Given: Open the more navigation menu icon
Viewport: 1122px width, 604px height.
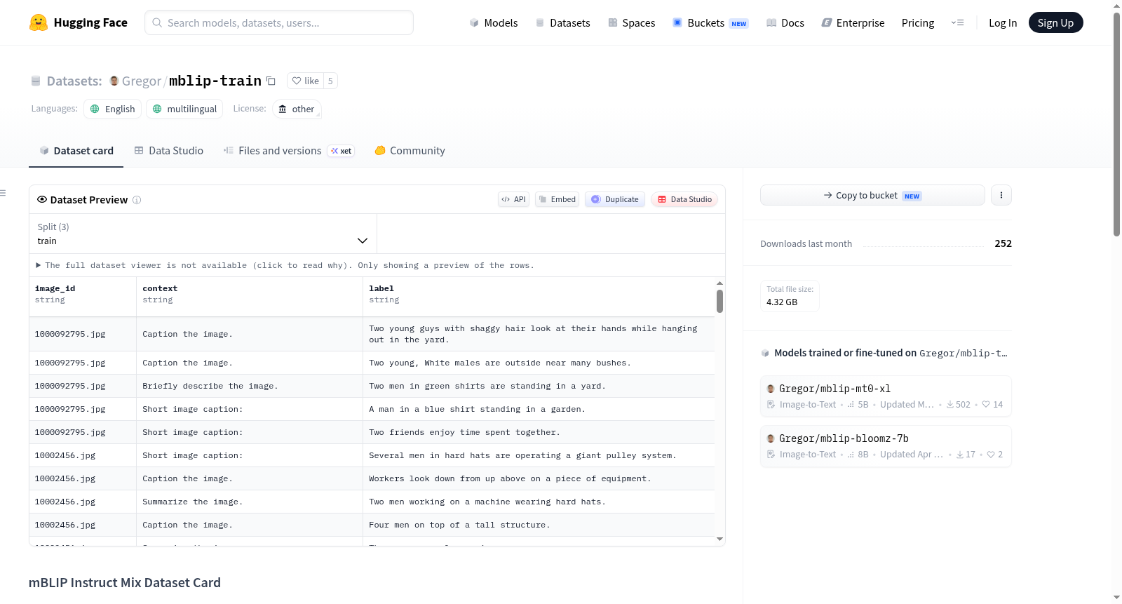Looking at the screenshot, I should [957, 22].
